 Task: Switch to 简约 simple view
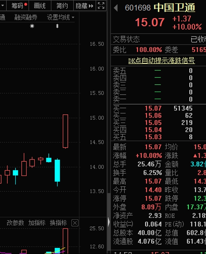tap(62, 6)
